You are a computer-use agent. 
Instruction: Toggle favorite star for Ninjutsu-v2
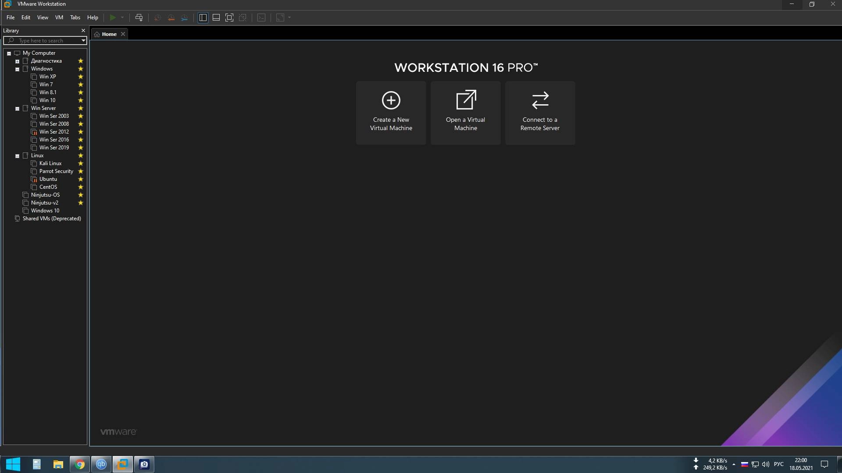click(81, 203)
